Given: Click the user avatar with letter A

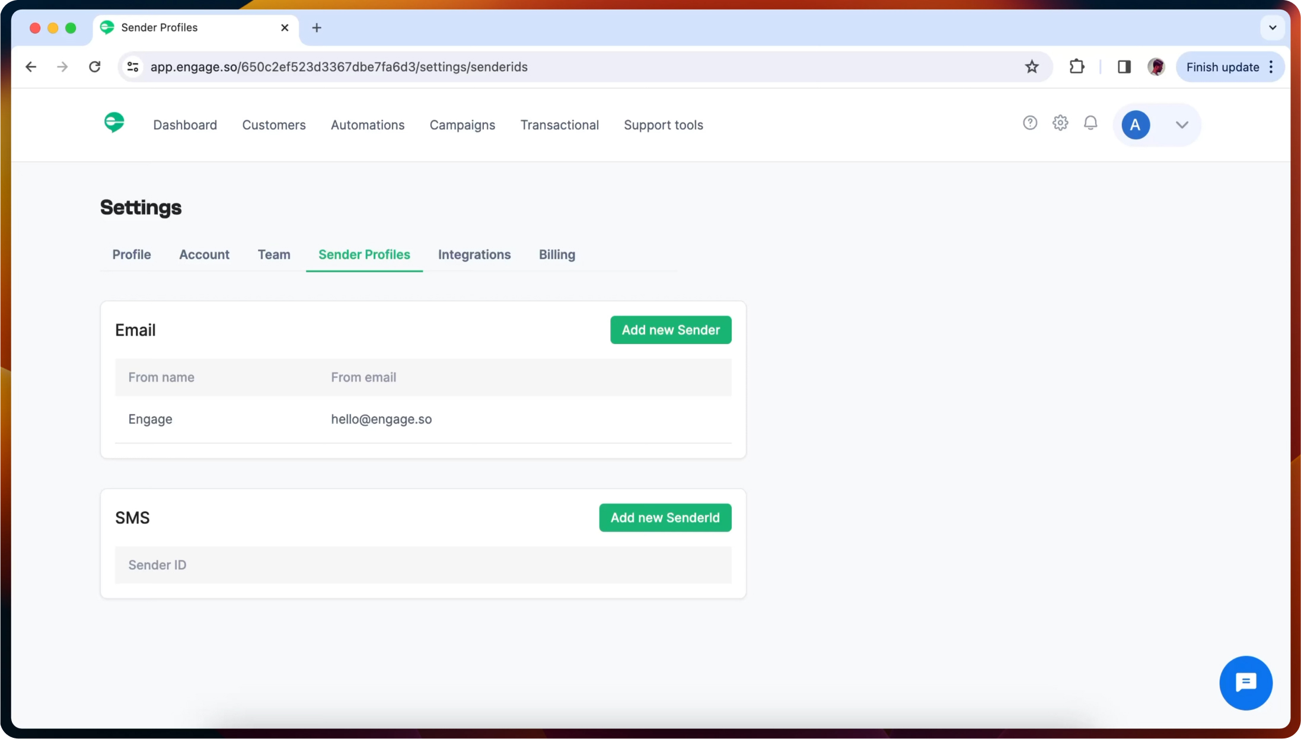Looking at the screenshot, I should (1135, 125).
